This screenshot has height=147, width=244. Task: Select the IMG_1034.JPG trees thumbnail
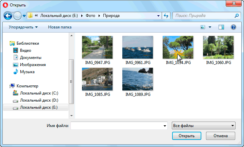coord(178,47)
